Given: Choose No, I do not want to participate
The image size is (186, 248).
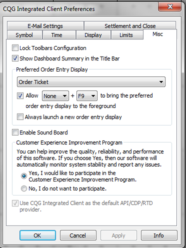Looking at the screenshot, I should click(24, 188).
